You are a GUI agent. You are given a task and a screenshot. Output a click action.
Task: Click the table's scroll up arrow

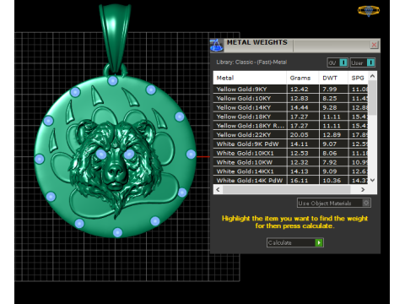[x=372, y=76]
